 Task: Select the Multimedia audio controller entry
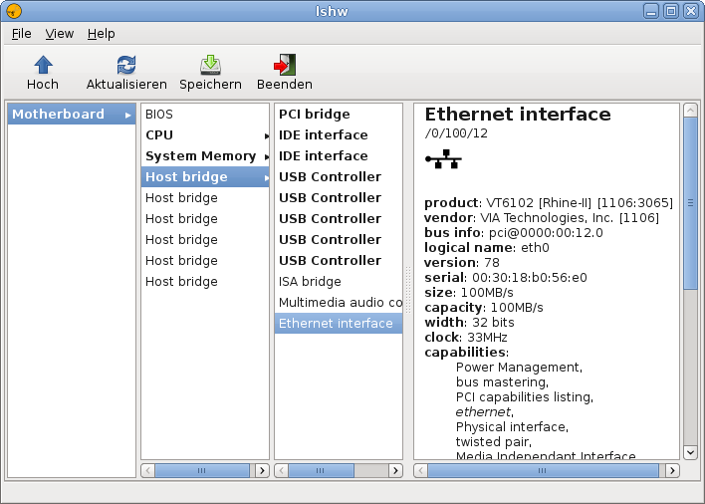339,303
